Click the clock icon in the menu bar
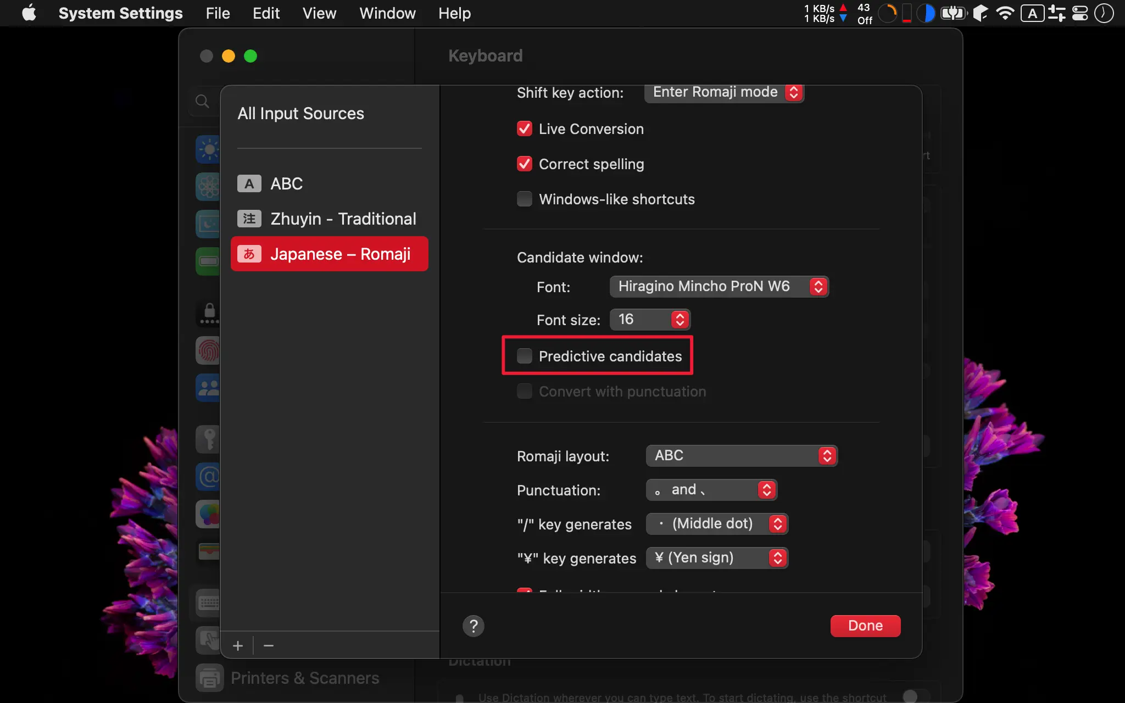Screen dimensions: 1125x703 (x=1104, y=13)
